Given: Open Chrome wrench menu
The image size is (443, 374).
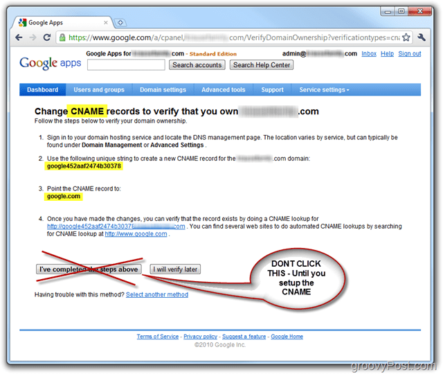Looking at the screenshot, I should 422,37.
